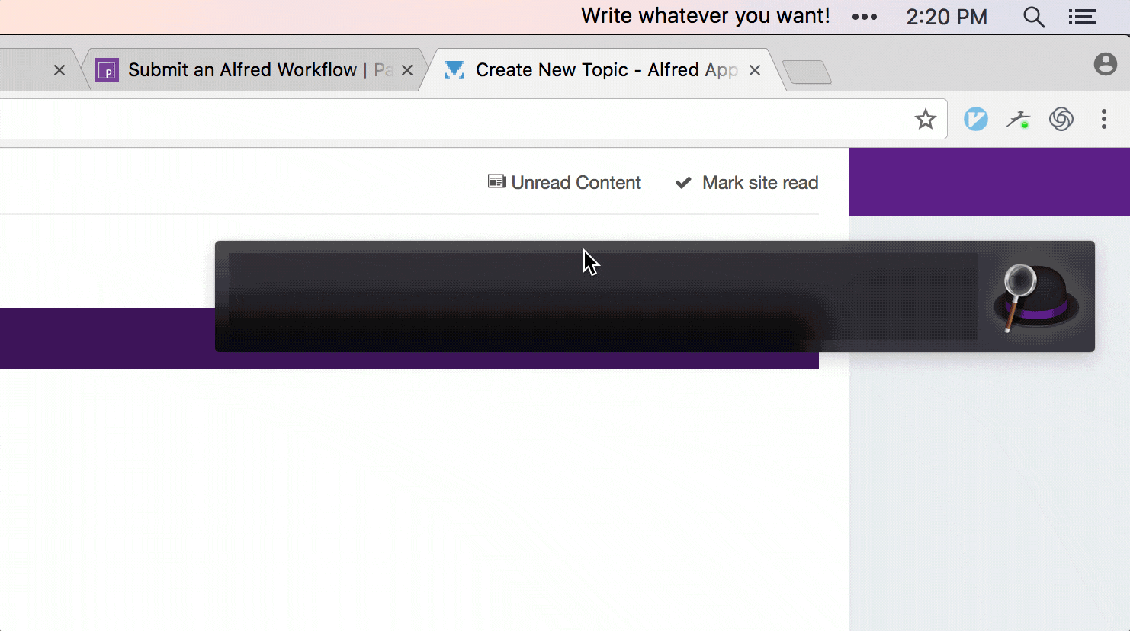
Task: Close the Create New Topic tab
Action: (755, 70)
